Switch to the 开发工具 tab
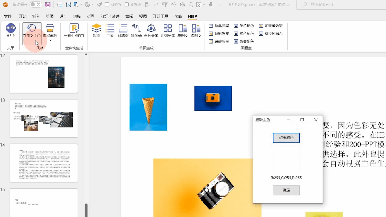 tap(160, 16)
